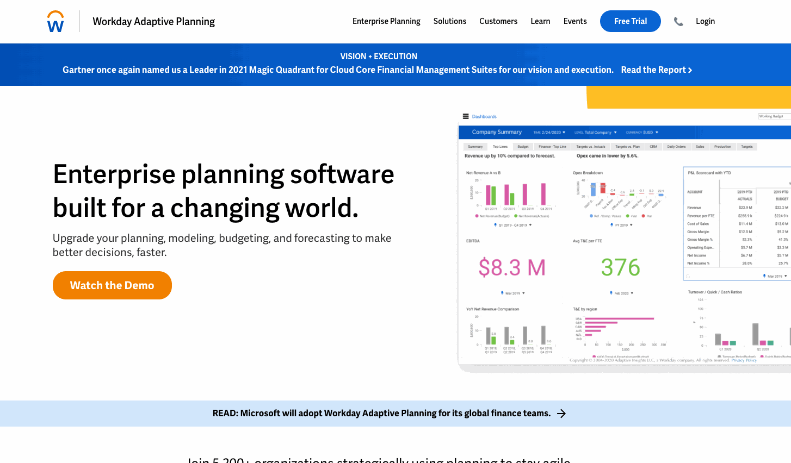Click the chevron after Read the Report
The height and width of the screenshot is (463, 791).
coord(690,70)
